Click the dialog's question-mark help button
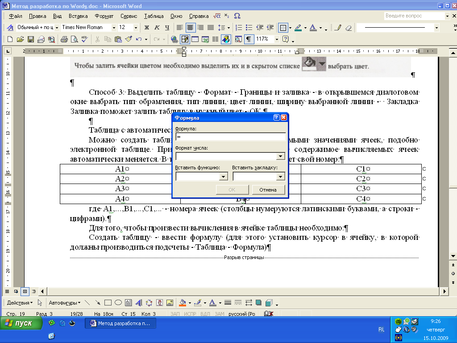The width and height of the screenshot is (457, 343). point(276,117)
